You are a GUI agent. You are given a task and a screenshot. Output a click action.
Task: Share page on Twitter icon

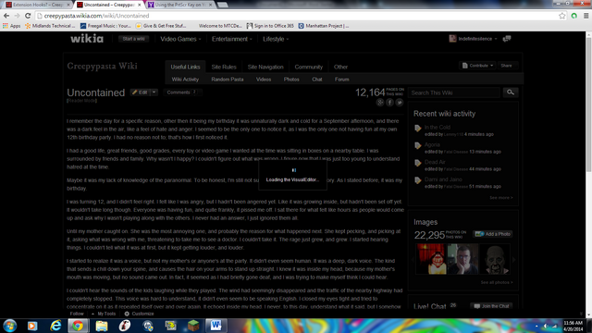[x=400, y=103]
